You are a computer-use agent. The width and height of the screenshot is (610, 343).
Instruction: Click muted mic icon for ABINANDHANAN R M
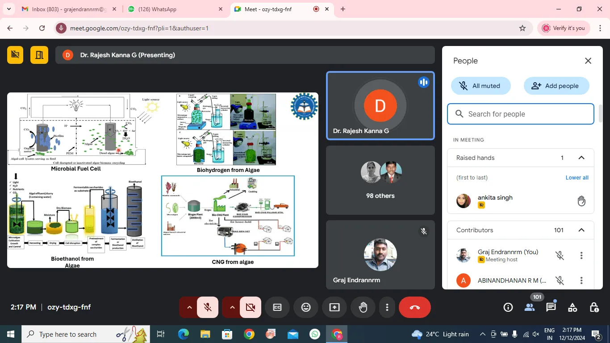click(560, 280)
